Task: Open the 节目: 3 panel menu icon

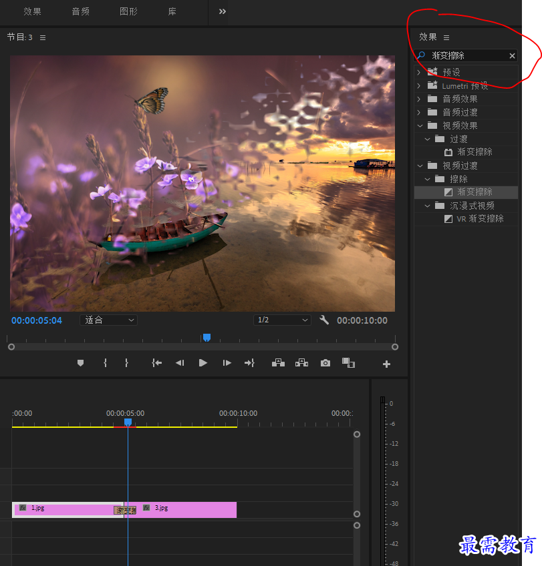Action: [x=43, y=37]
